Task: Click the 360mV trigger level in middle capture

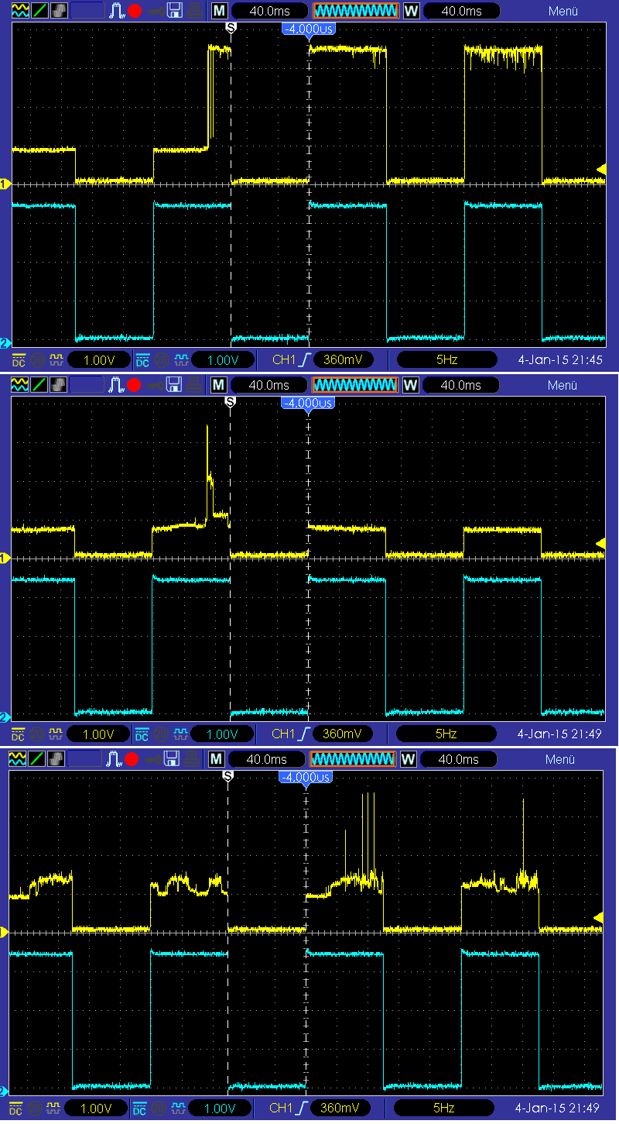Action: pos(341,734)
